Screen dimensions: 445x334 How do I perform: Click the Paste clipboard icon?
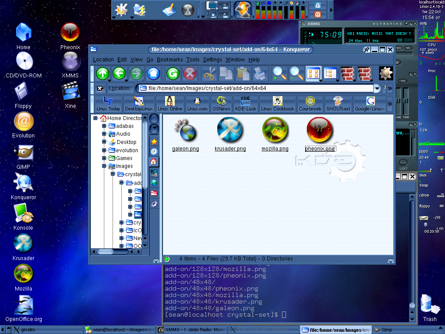[243, 74]
